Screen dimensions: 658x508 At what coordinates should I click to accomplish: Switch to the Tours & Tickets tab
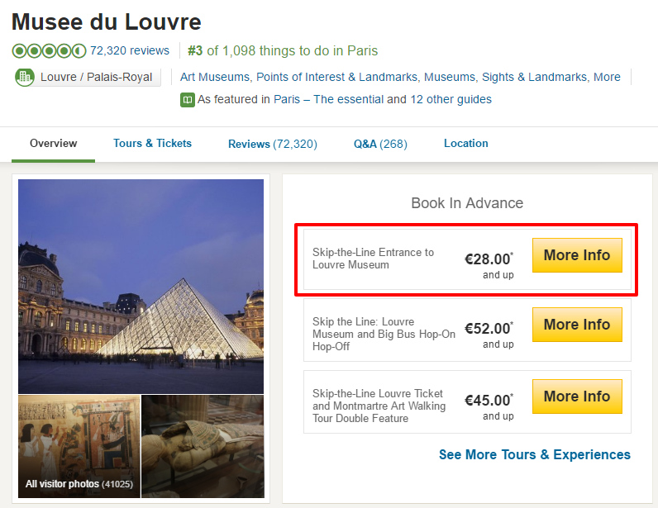tap(152, 144)
